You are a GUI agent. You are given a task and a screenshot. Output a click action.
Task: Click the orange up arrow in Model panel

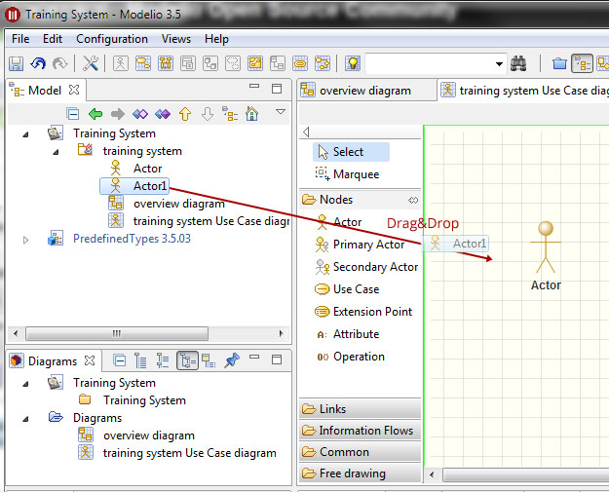click(185, 114)
